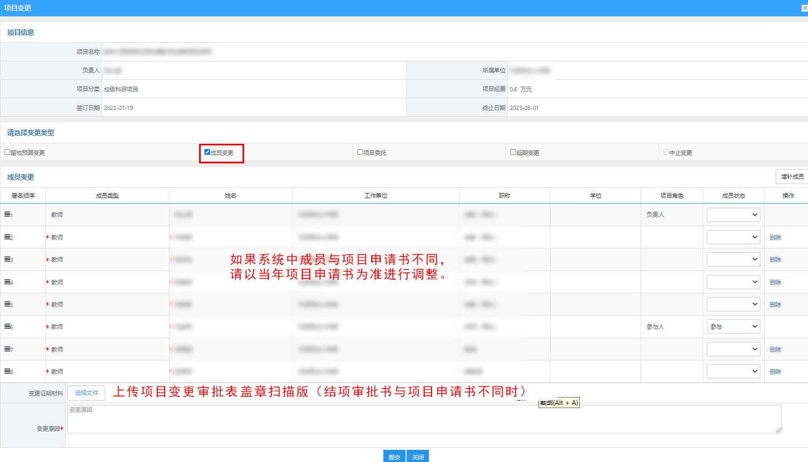808x462 pixels.
Task: Open the 成员状态 dropdown for row 1
Action: pyautogui.click(x=733, y=215)
